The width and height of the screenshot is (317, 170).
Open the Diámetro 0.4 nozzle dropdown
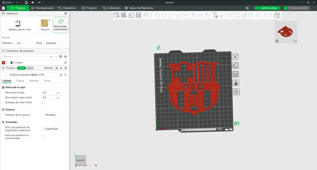(x=24, y=43)
